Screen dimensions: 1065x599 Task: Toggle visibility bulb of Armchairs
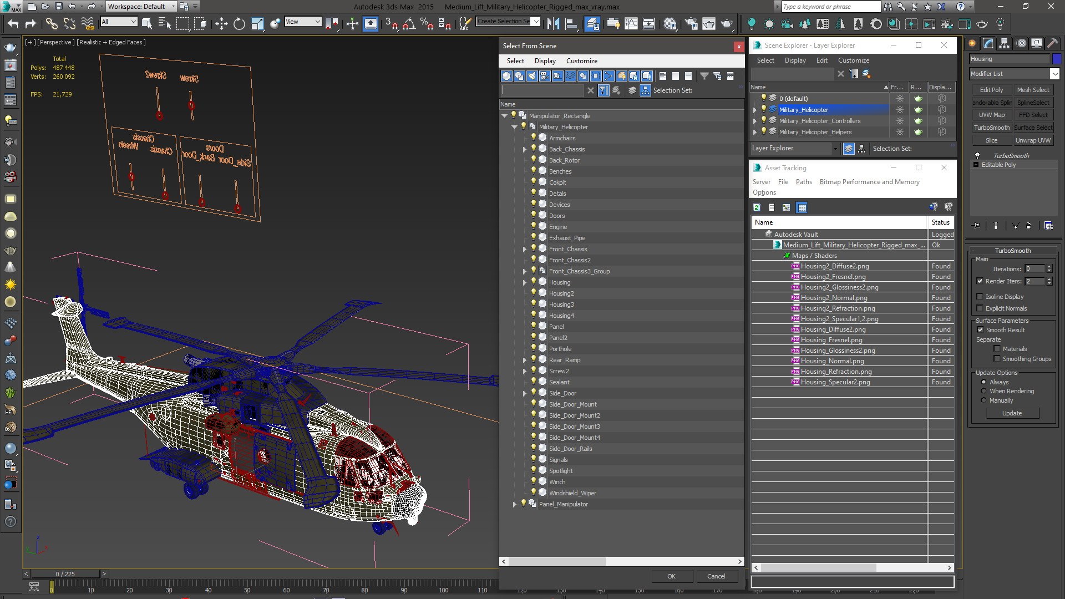(x=534, y=137)
